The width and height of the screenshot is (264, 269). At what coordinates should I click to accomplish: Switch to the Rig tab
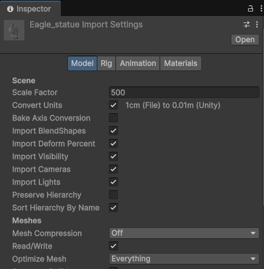106,63
